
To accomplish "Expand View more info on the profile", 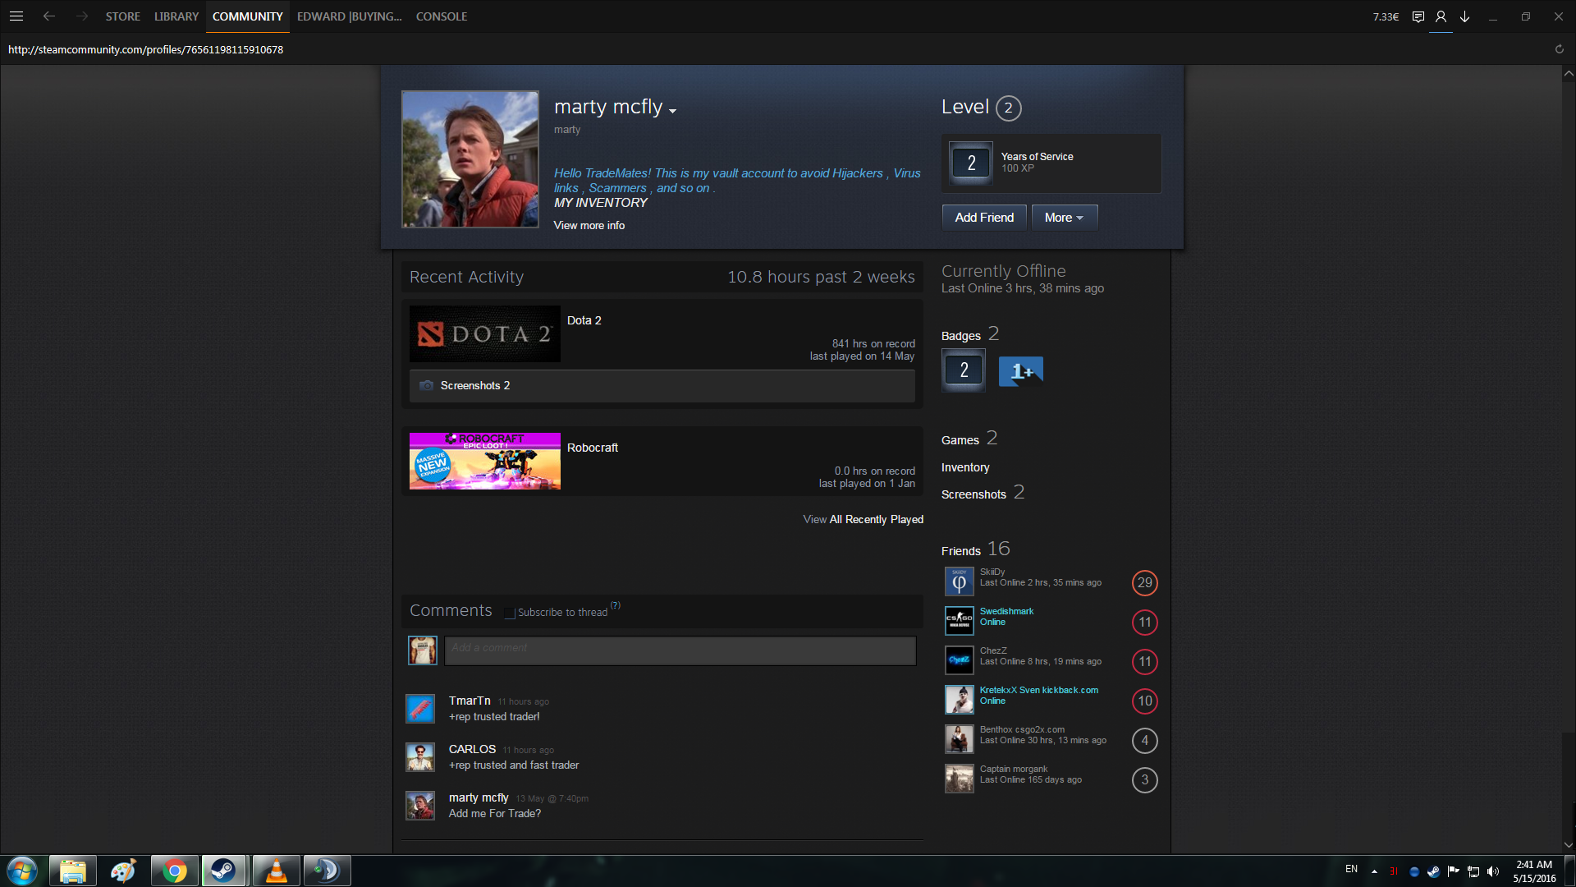I will [x=589, y=225].
